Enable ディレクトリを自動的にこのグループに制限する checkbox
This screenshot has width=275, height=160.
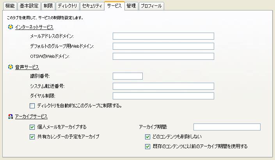pos(32,106)
